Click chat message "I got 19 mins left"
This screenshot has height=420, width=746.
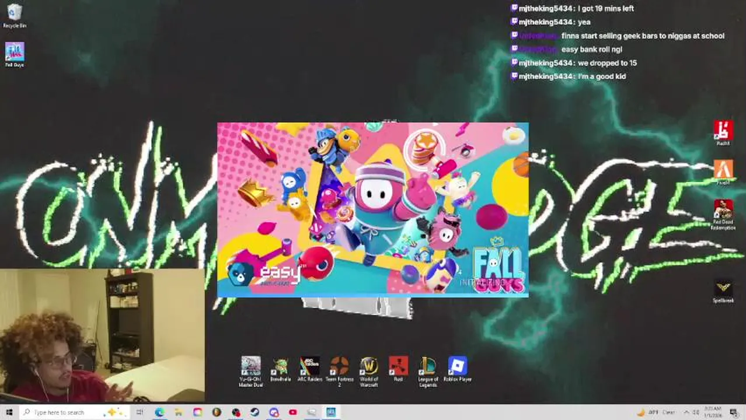tap(606, 9)
